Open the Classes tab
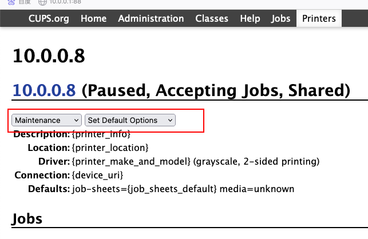This screenshot has width=368, height=239. (212, 18)
